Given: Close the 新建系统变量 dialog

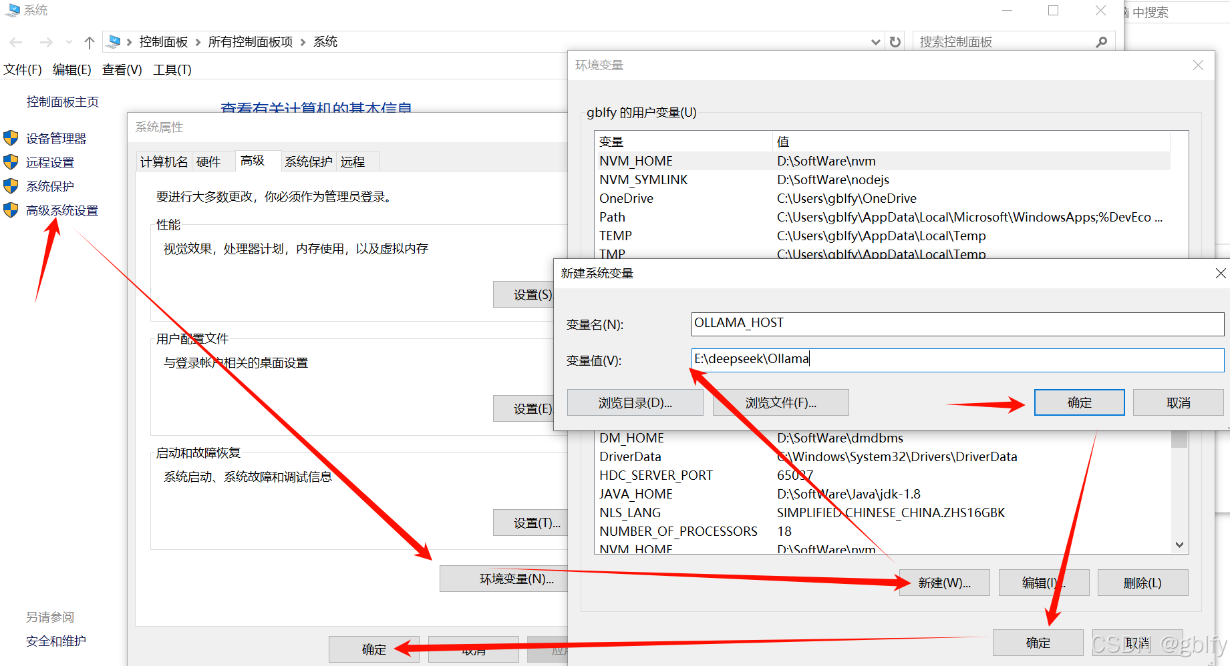Looking at the screenshot, I should (x=1220, y=273).
